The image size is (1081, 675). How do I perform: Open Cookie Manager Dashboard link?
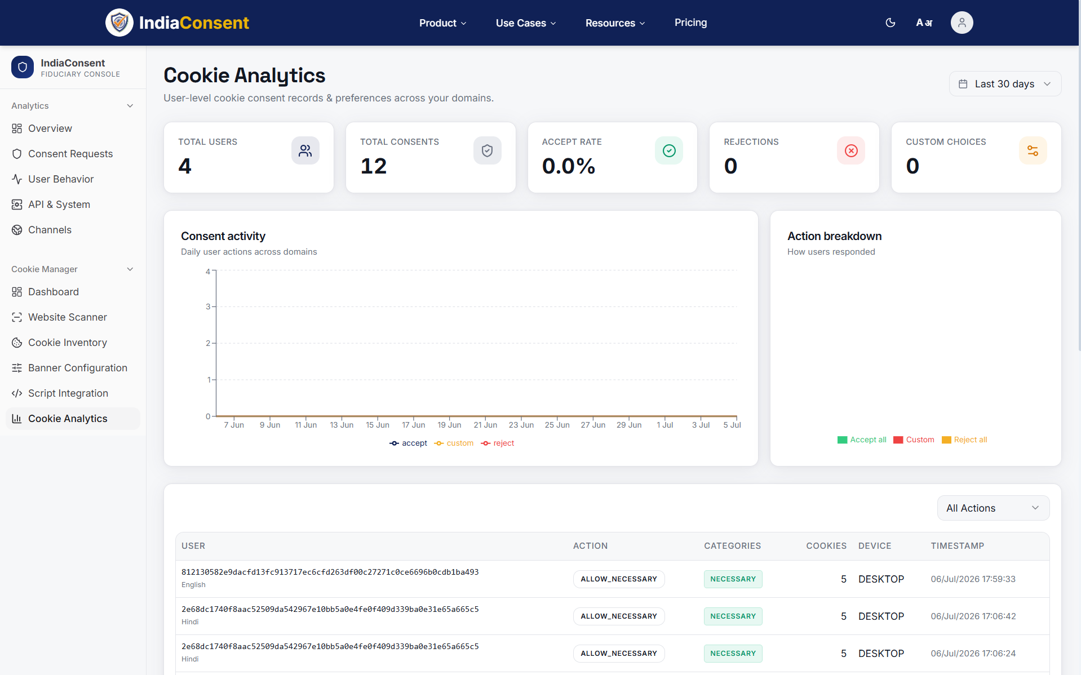[x=73, y=292]
